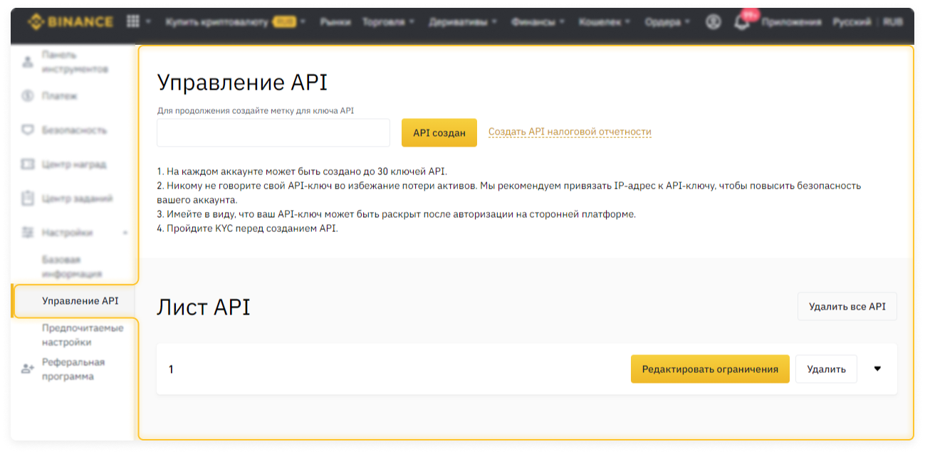The height and width of the screenshot is (454, 925).
Task: Click the Settings sliders icon in sidebar
Action: tap(28, 233)
